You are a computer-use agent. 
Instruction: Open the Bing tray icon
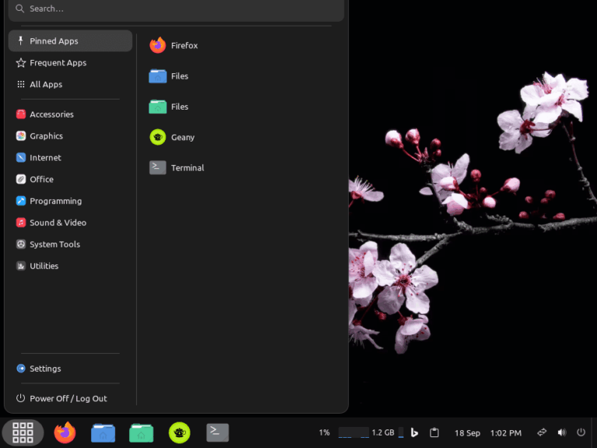pyautogui.click(x=414, y=432)
